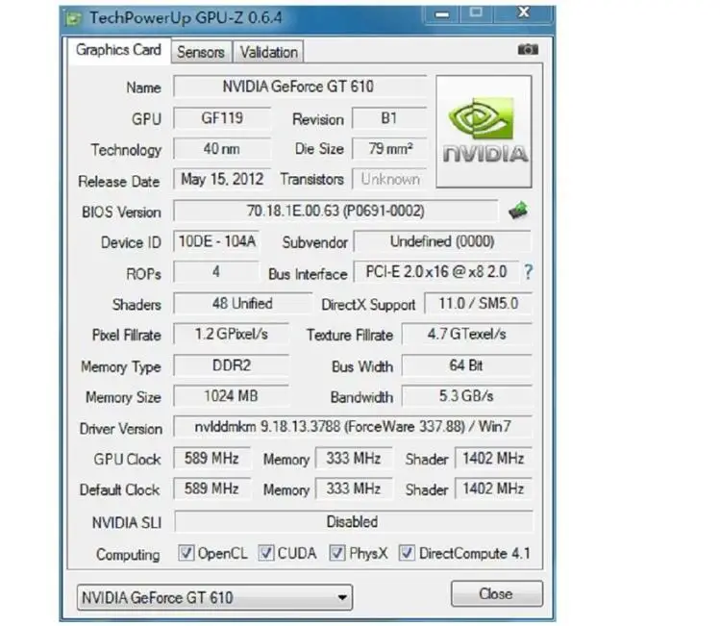Screen dimensions: 720x626
Task: Click the GPU Clock field 589 MHz
Action: tap(211, 458)
